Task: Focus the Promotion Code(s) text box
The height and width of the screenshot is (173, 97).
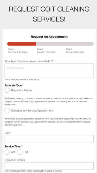Action: pos(49,166)
